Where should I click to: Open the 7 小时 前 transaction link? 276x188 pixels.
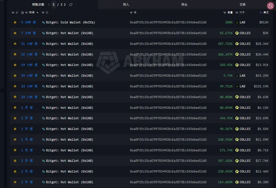[28, 33]
